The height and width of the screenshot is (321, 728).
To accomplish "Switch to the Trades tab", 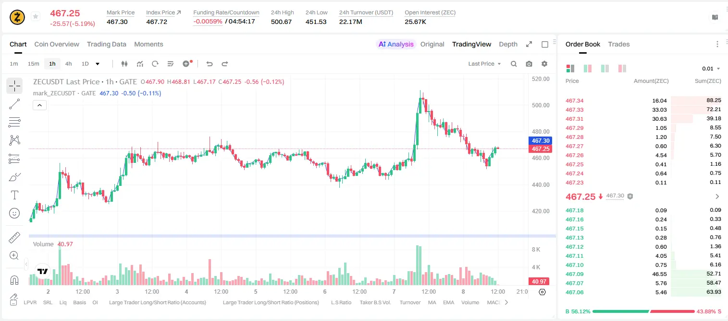I will (x=619, y=44).
